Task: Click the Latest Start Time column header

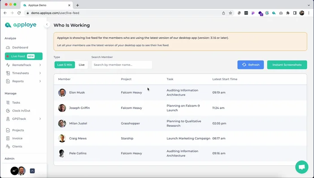Action: tap(225, 79)
